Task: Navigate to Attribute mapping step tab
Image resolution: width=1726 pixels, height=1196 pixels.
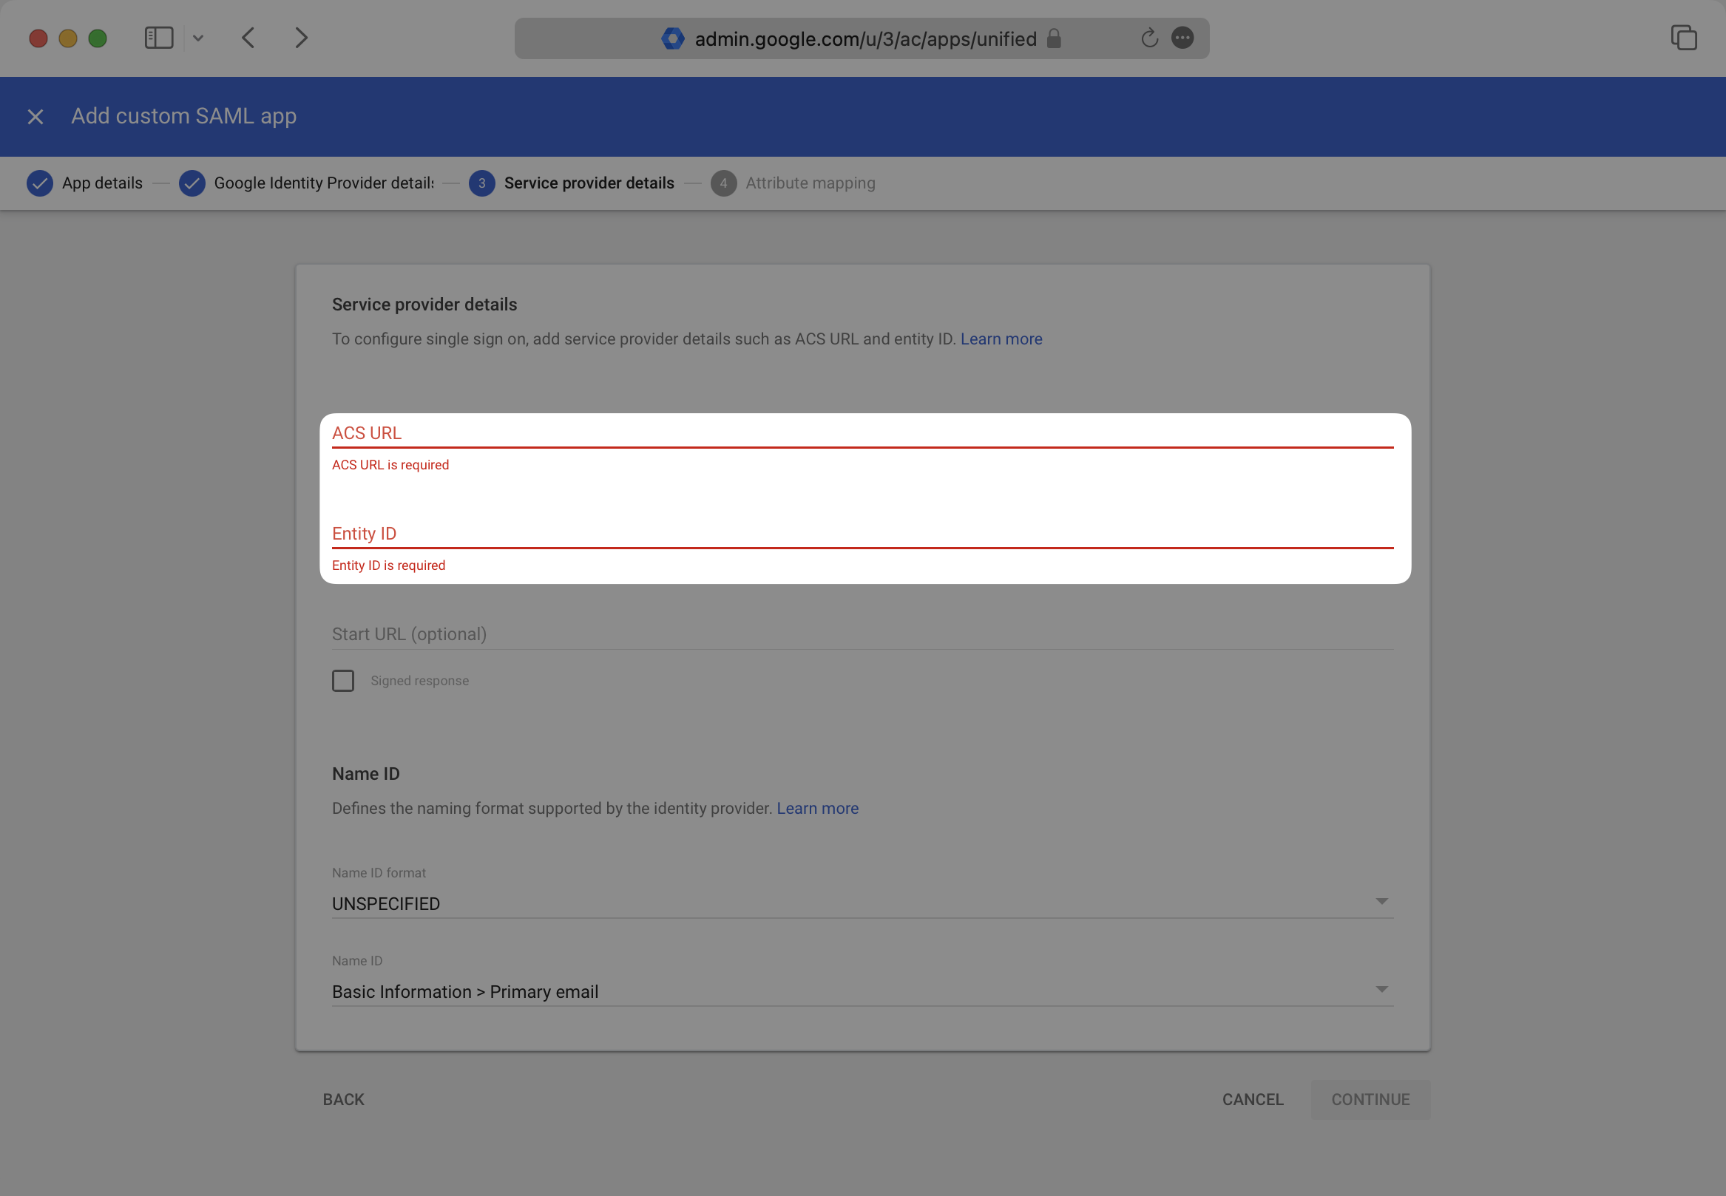Action: (809, 183)
